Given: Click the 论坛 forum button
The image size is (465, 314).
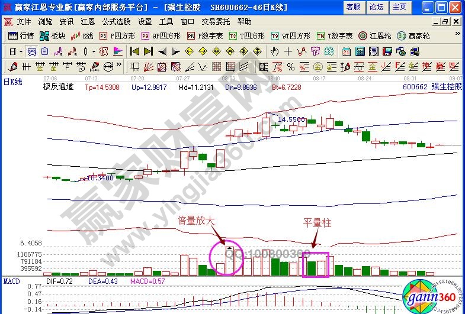Looking at the screenshot, I should coord(376,7).
